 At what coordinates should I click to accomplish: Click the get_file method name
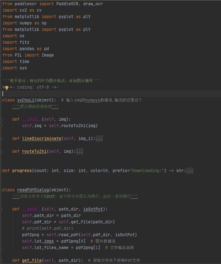(32, 261)
